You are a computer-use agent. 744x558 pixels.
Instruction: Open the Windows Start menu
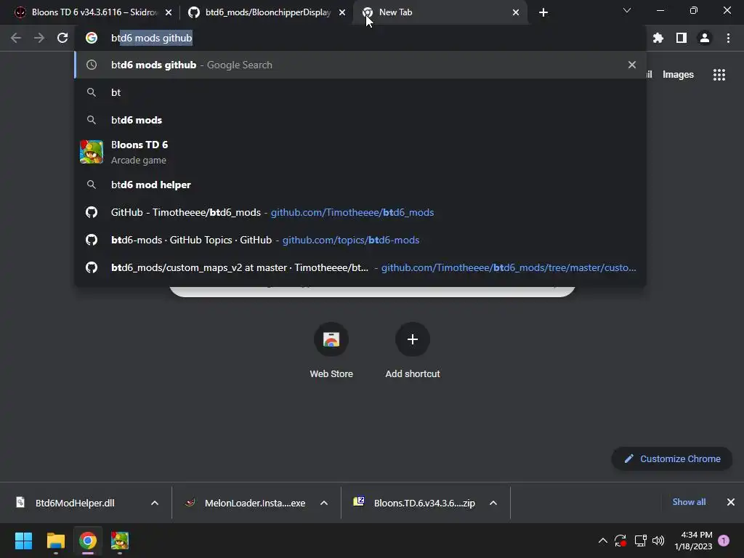pyautogui.click(x=23, y=541)
